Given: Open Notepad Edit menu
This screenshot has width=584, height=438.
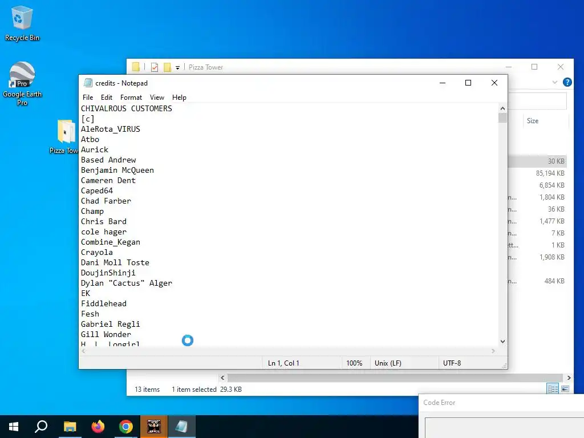Looking at the screenshot, I should [x=107, y=97].
